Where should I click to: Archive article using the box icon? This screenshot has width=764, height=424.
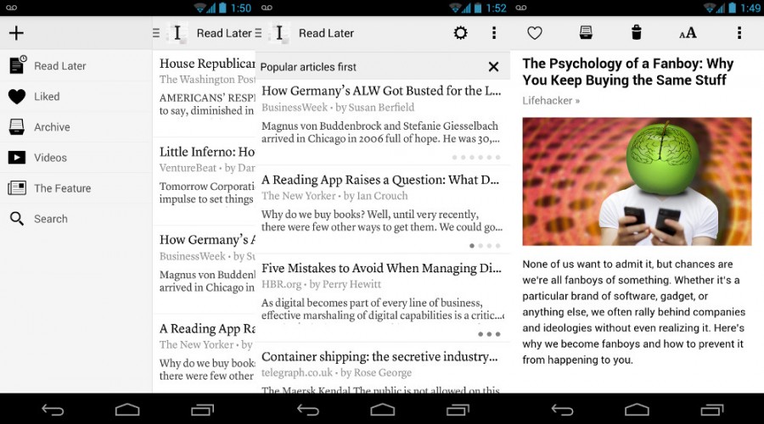(x=586, y=34)
